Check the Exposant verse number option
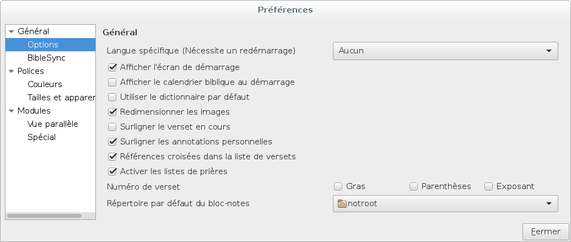571x242 pixels. (x=488, y=187)
